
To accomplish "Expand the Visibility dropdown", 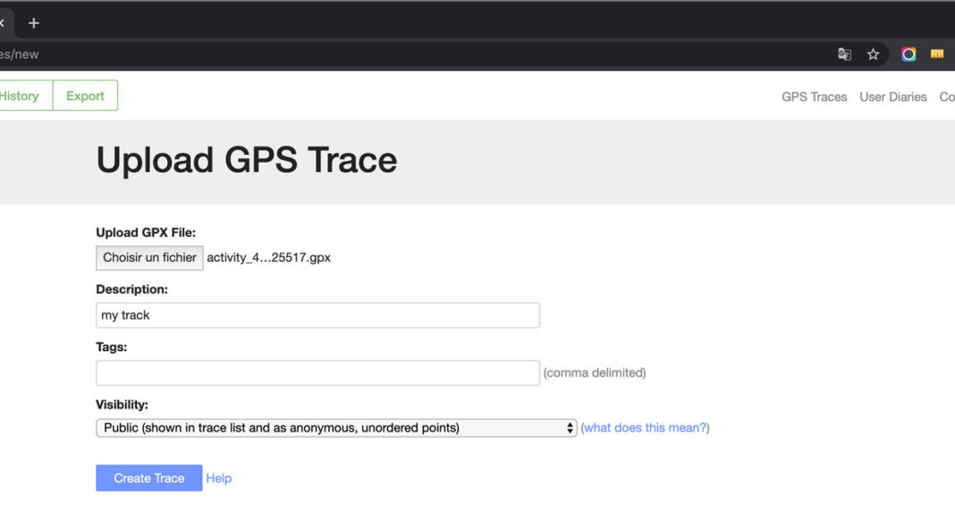I will point(335,428).
